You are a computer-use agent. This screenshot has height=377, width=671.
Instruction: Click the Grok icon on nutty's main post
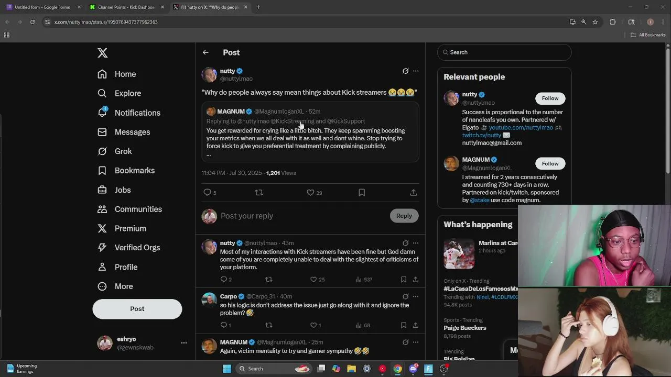(405, 71)
